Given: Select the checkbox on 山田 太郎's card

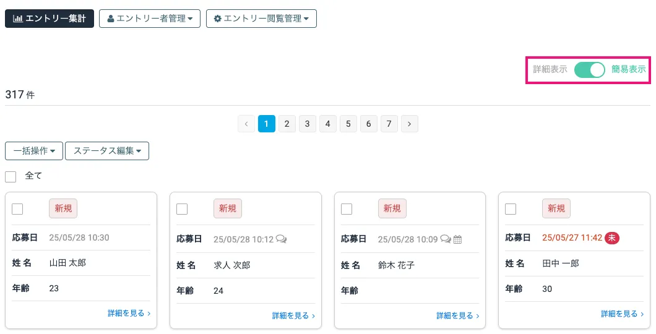Looking at the screenshot, I should click(17, 209).
